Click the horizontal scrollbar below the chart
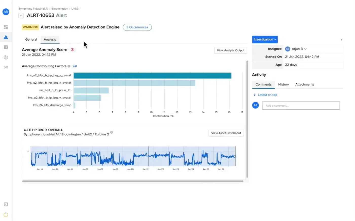 [133, 181]
